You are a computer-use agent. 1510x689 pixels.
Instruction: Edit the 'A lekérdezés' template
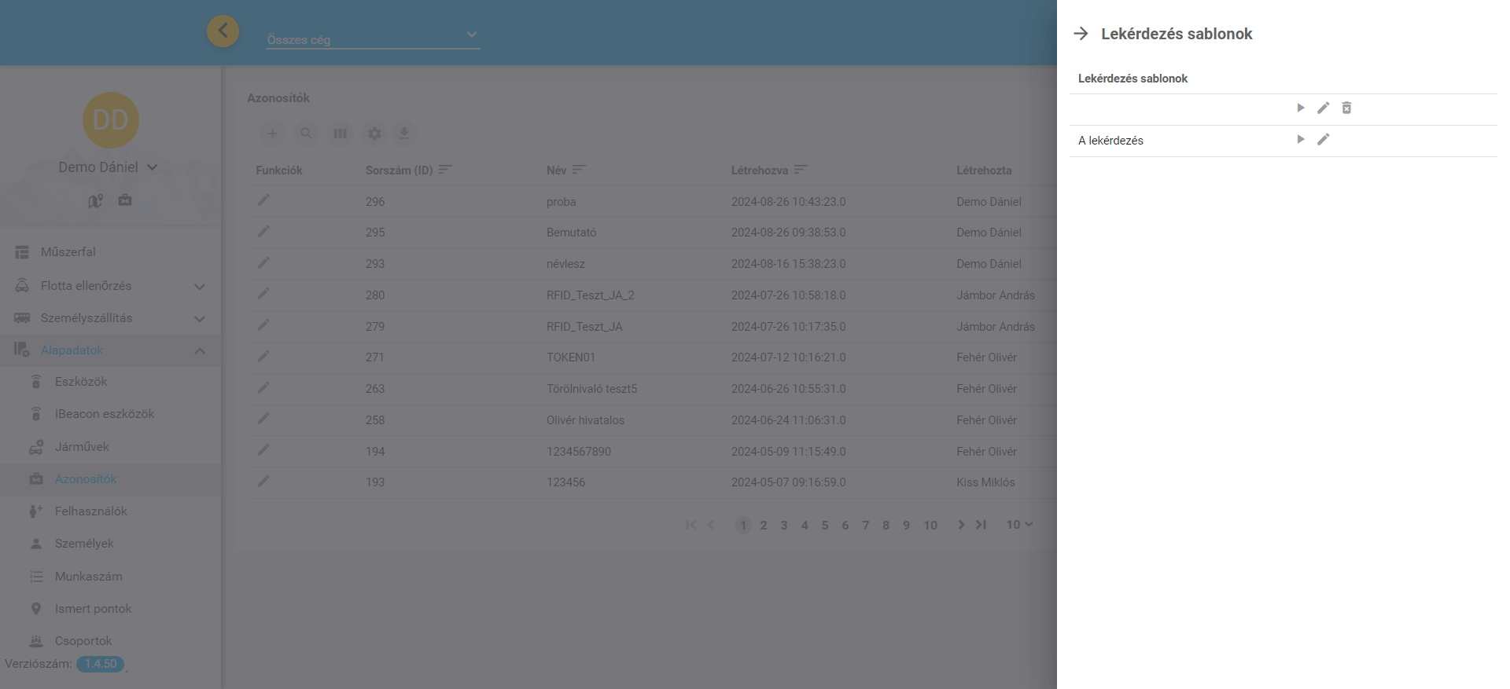(x=1323, y=139)
